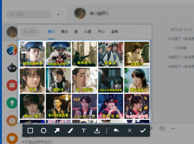
Task: Switch to the 卖萌 sticker tab
Action: click(x=114, y=32)
